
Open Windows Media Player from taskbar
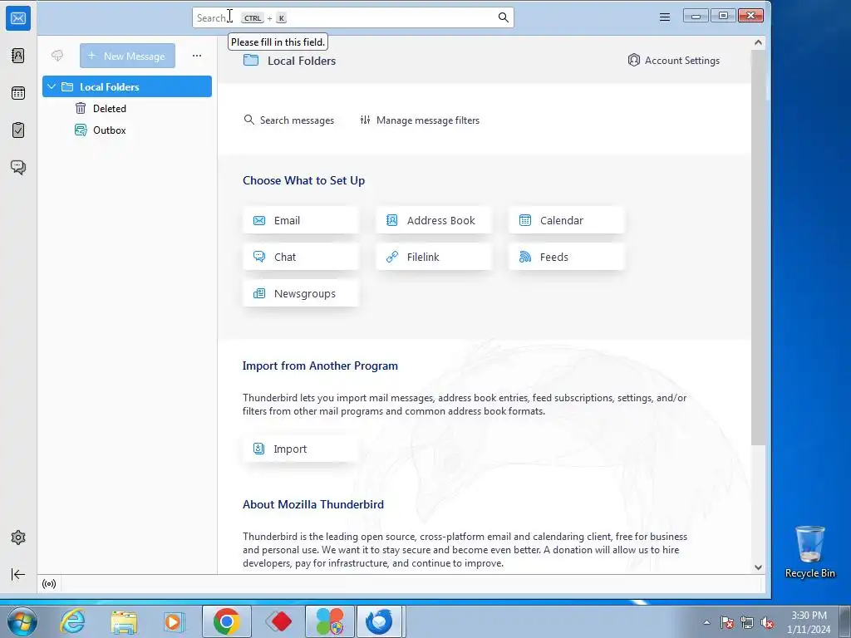(174, 621)
